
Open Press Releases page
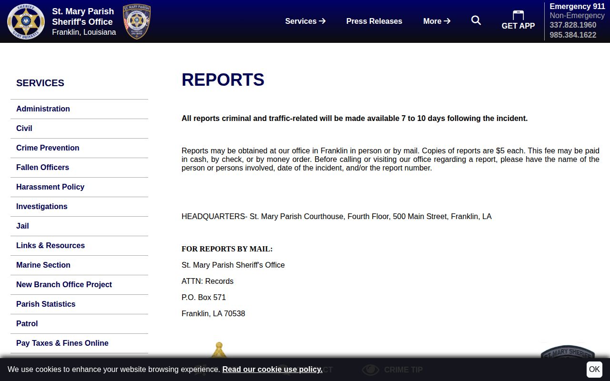pos(374,21)
